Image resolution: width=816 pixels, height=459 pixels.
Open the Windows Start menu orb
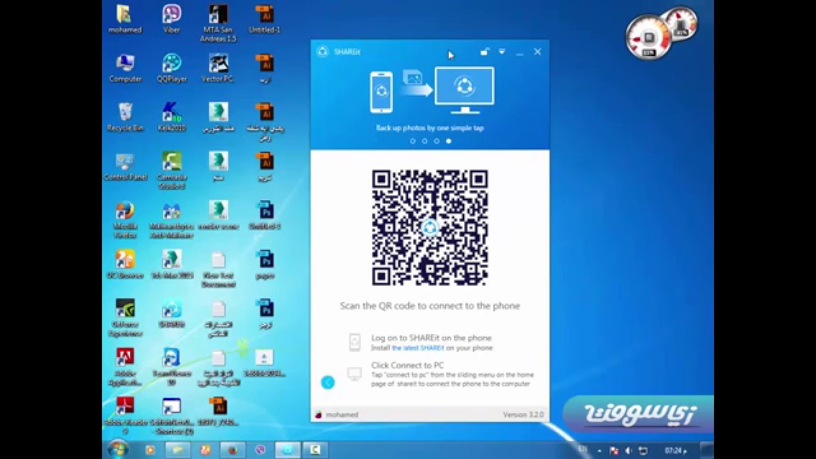118,449
